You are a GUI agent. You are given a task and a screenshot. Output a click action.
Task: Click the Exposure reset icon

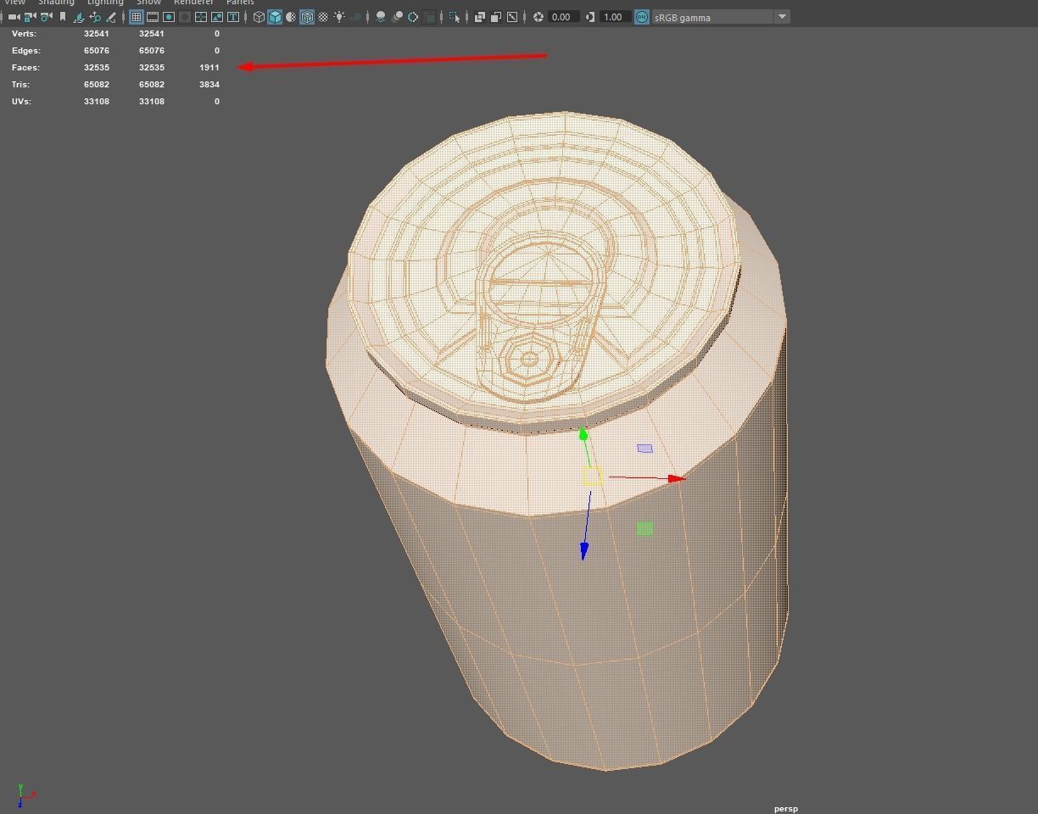click(538, 17)
